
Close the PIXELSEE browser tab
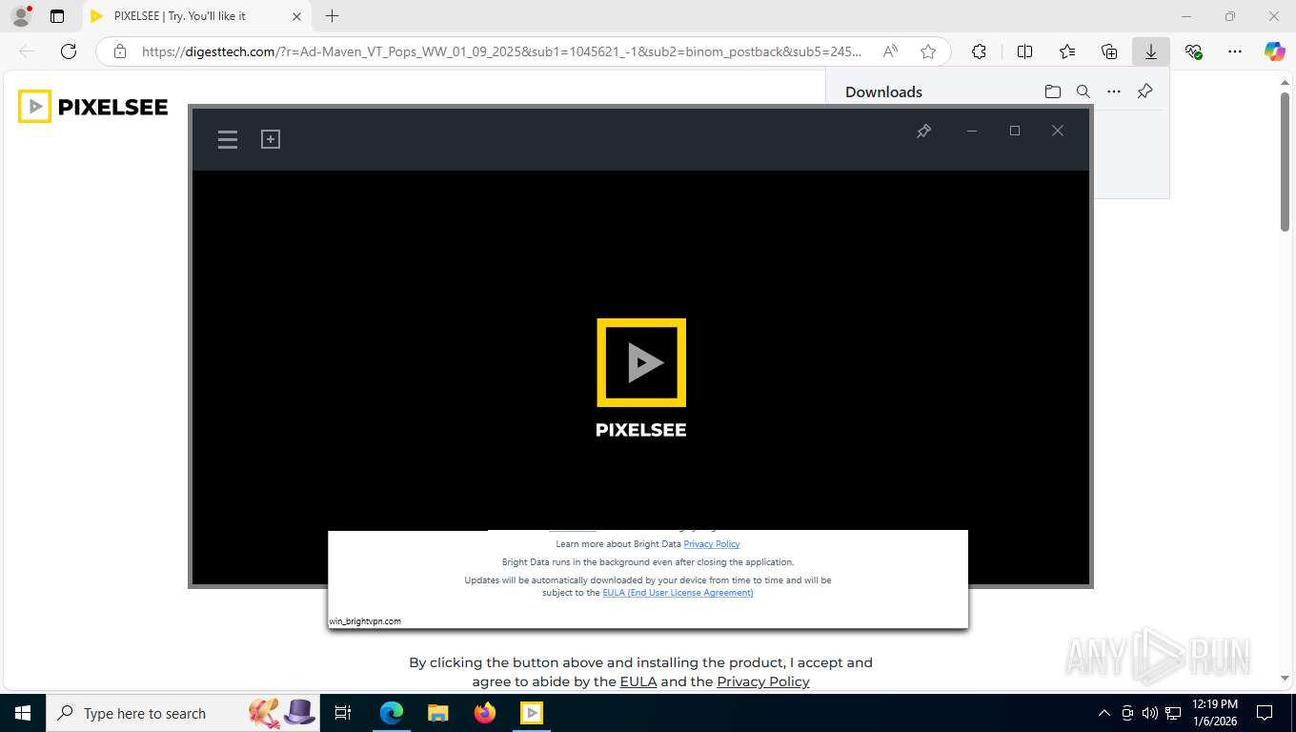(x=296, y=16)
